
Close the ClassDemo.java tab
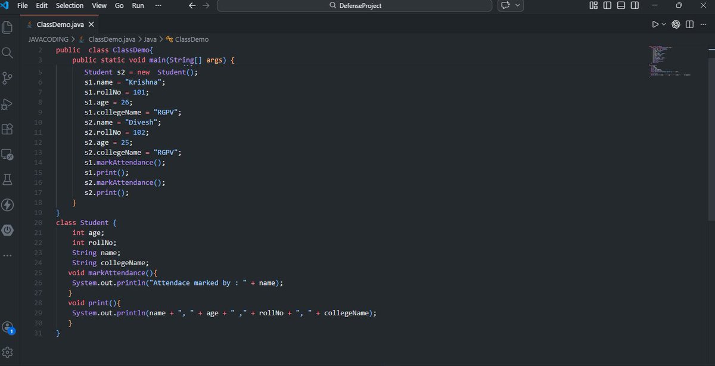click(91, 24)
